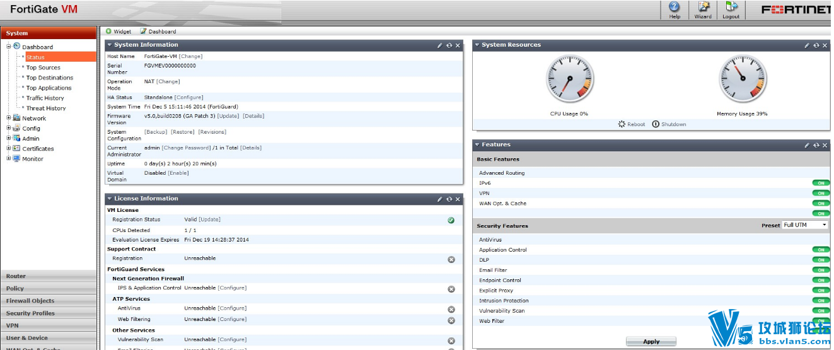Refresh the Features widget
Viewport: 834px width, 350px height.
816,145
